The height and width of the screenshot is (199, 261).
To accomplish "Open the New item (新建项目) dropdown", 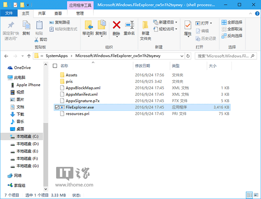I will click(x=165, y=22).
